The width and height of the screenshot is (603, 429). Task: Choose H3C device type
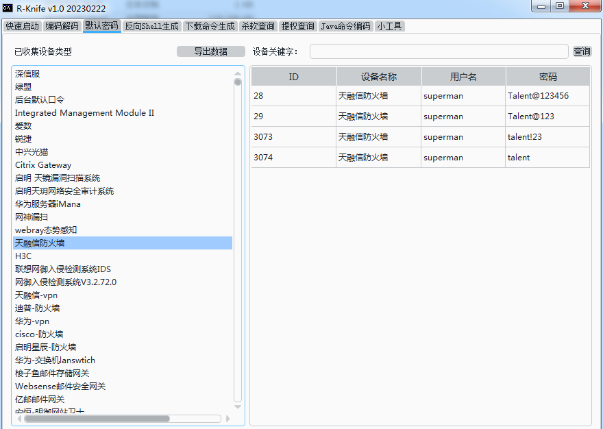click(122, 256)
